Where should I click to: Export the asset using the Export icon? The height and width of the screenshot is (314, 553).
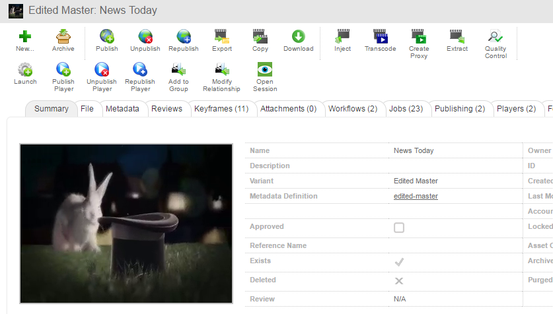pos(222,36)
